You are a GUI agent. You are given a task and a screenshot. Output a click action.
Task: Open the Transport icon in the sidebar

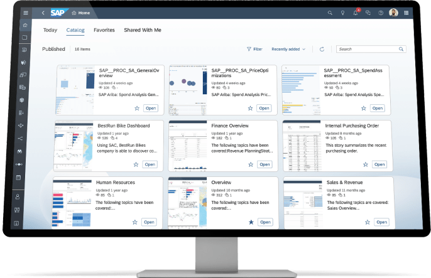point(17,210)
